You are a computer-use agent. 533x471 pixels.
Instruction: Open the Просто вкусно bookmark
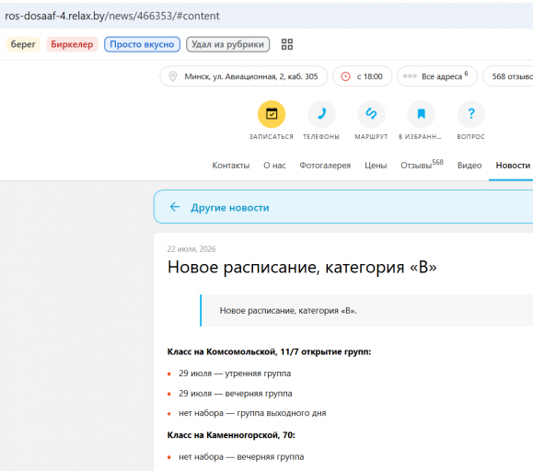(142, 44)
